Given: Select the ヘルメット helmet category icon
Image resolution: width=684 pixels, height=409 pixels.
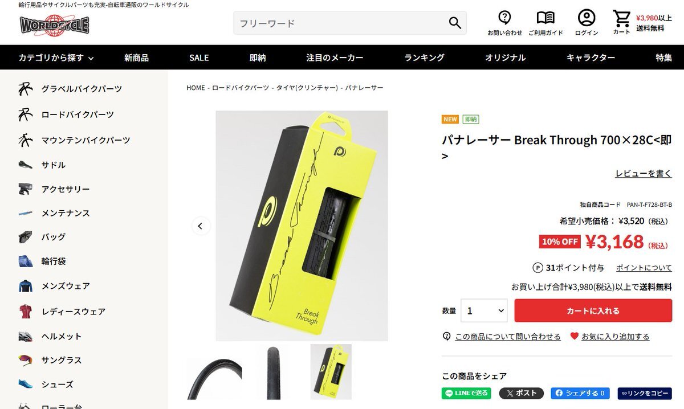Looking at the screenshot, I should tap(25, 336).
